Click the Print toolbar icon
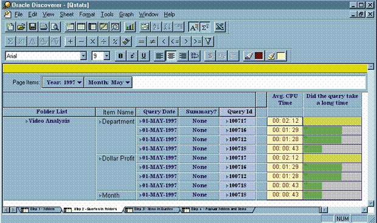377x223 pixels. click(x=44, y=27)
